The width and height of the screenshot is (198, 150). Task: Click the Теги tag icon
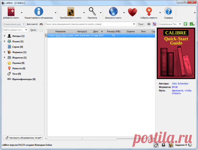[9, 74]
